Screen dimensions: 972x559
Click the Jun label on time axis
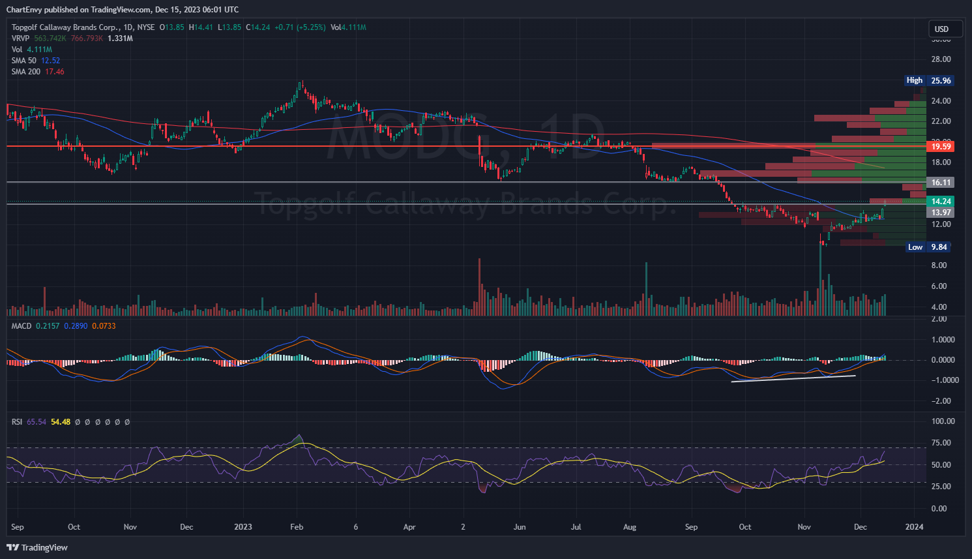click(520, 527)
